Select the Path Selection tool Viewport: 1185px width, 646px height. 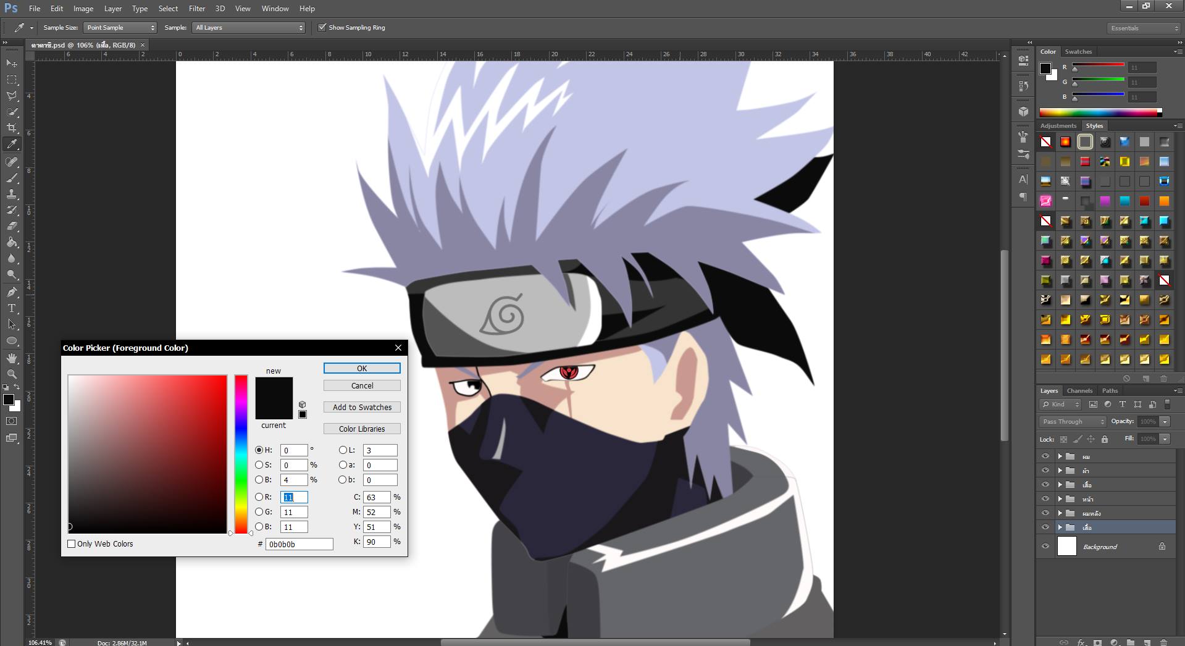12,324
